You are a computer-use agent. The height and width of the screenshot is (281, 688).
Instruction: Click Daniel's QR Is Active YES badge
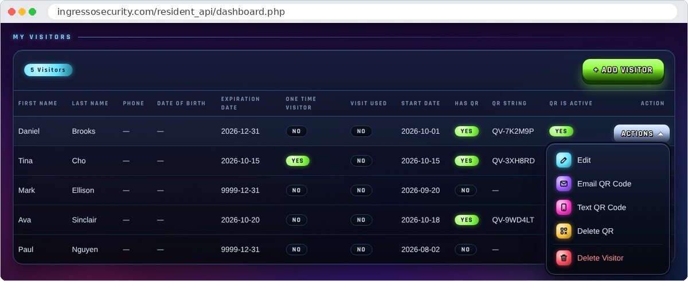[561, 131]
